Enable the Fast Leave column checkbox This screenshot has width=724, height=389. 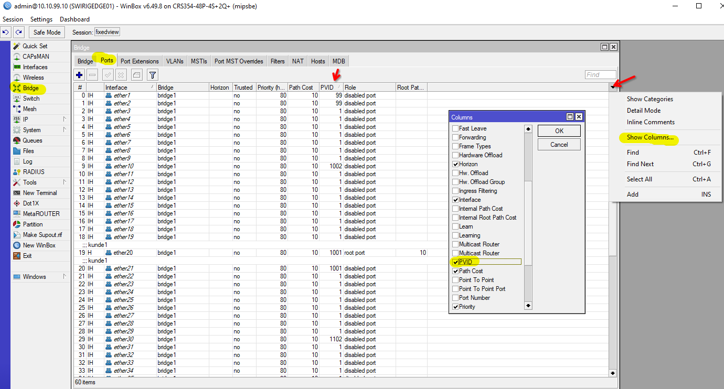coord(455,128)
